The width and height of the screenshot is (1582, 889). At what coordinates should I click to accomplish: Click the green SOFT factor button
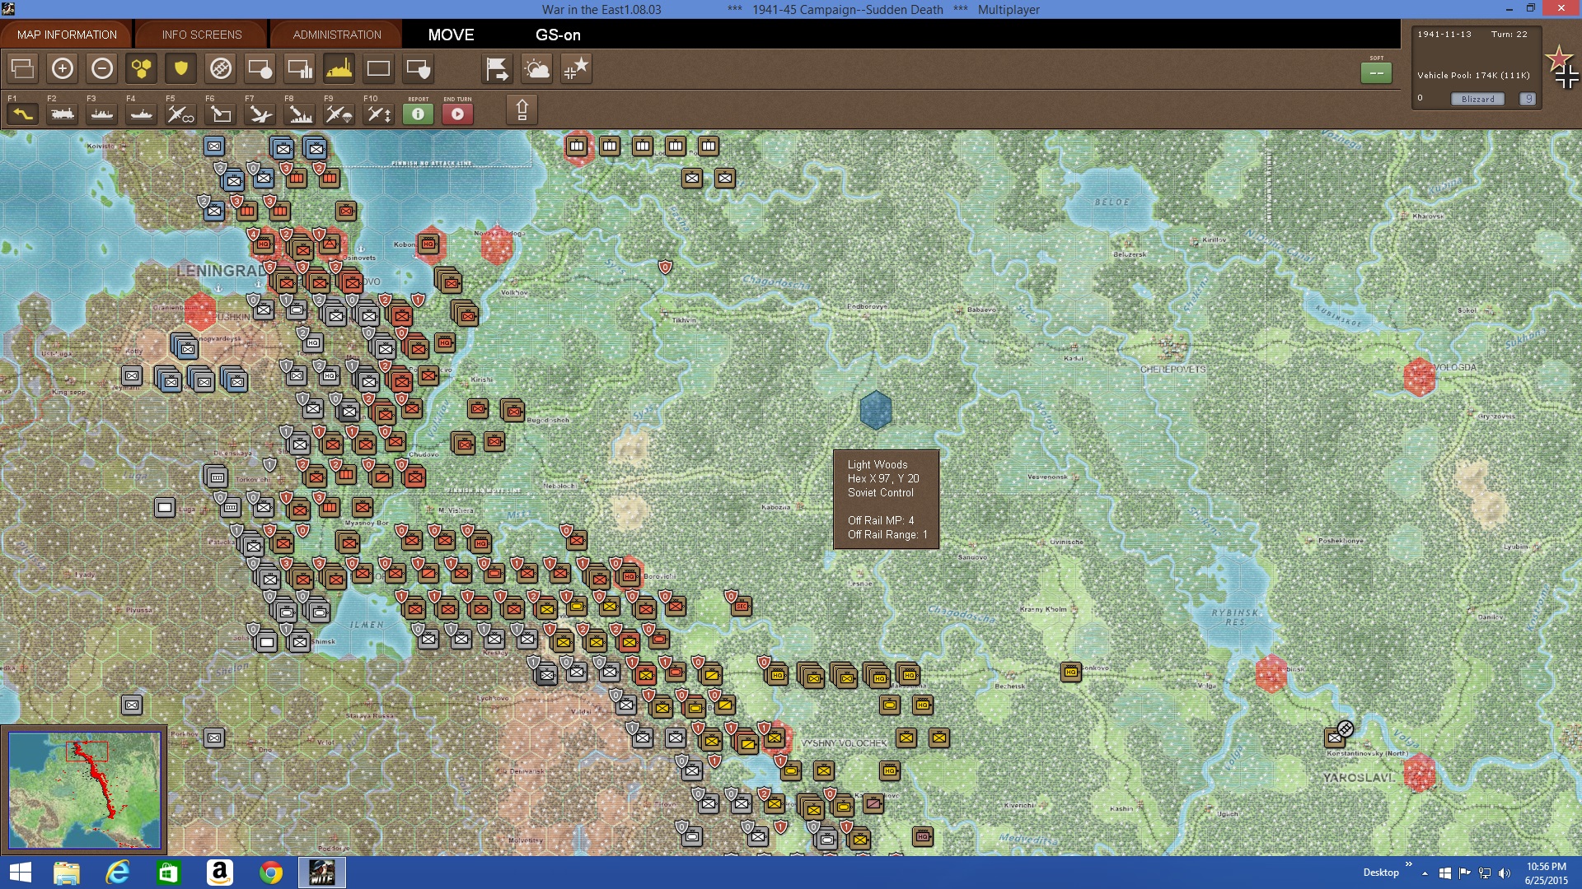[1376, 72]
